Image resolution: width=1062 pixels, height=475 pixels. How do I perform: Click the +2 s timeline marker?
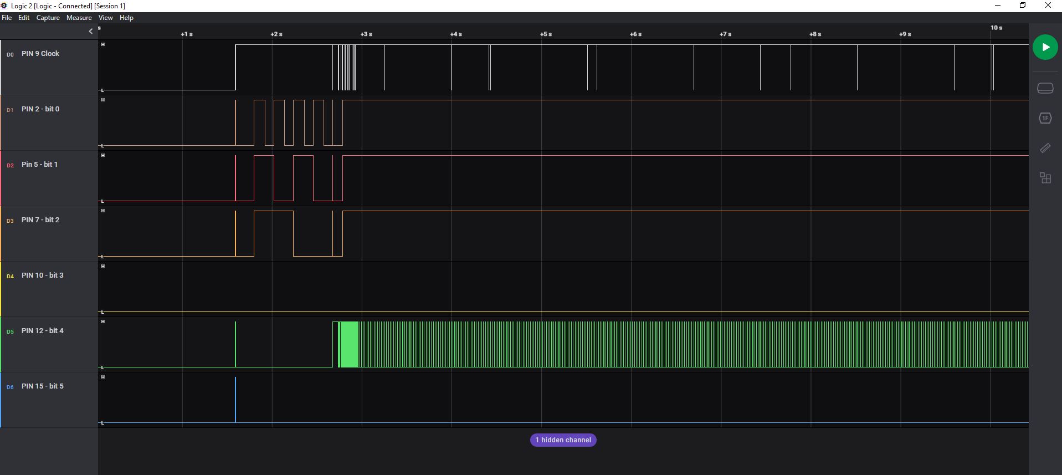point(276,34)
